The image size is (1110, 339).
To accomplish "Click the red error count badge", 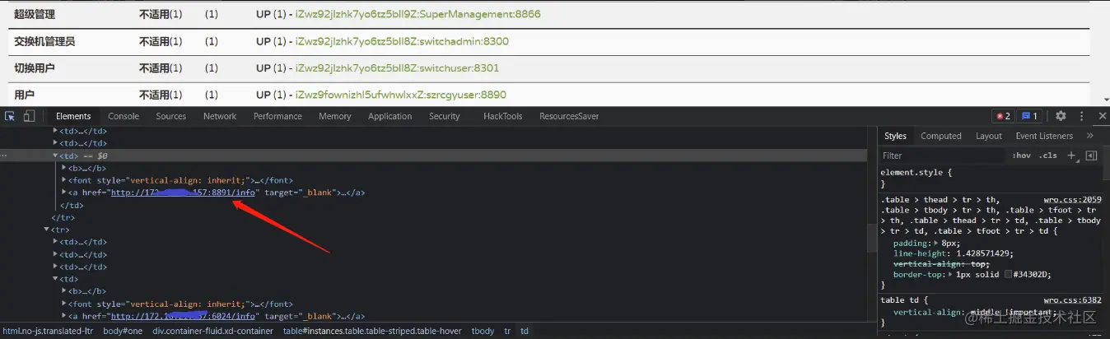I will click(x=1003, y=116).
